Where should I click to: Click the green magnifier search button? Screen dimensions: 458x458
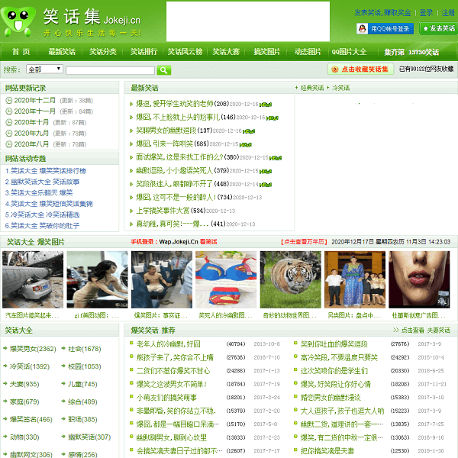[163, 70]
